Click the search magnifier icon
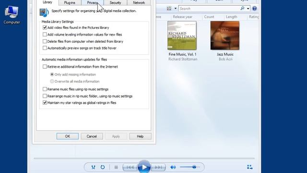Screen dimensions: 307x173 point(242,9)
